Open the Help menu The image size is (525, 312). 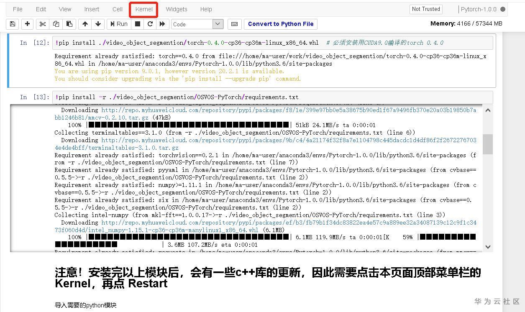(206, 9)
